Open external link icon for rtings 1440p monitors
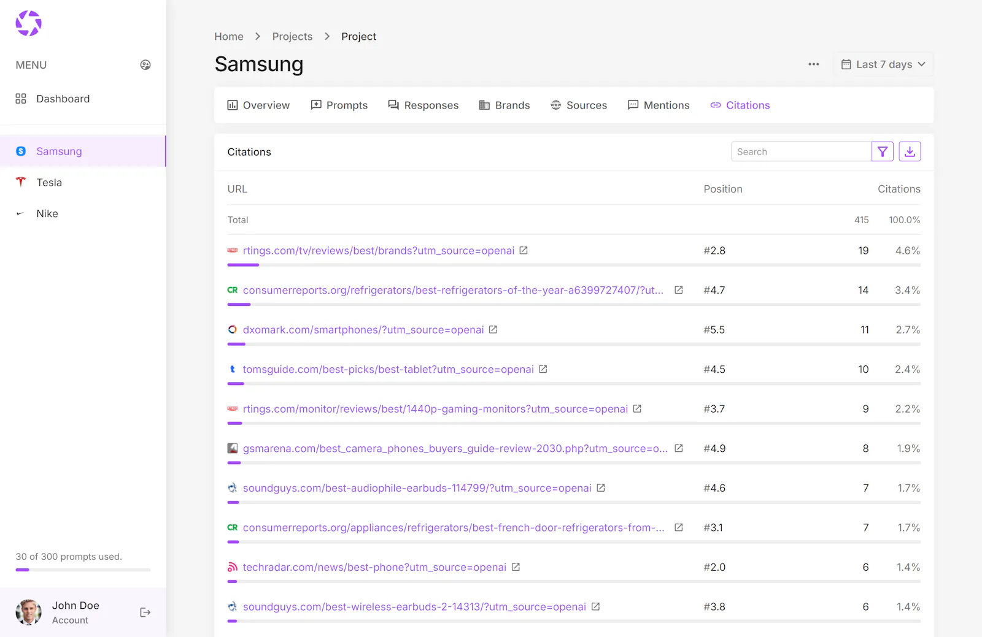 tap(637, 409)
